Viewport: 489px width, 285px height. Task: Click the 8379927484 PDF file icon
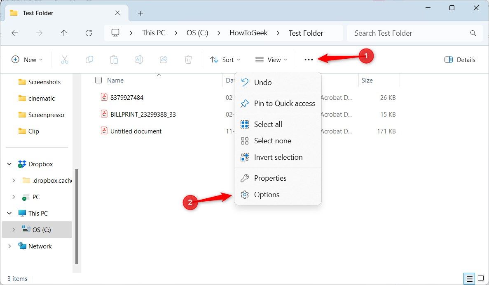(x=104, y=97)
